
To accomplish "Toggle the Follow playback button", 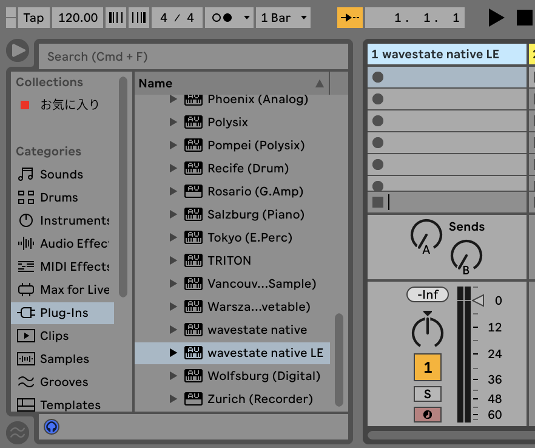I will point(350,18).
